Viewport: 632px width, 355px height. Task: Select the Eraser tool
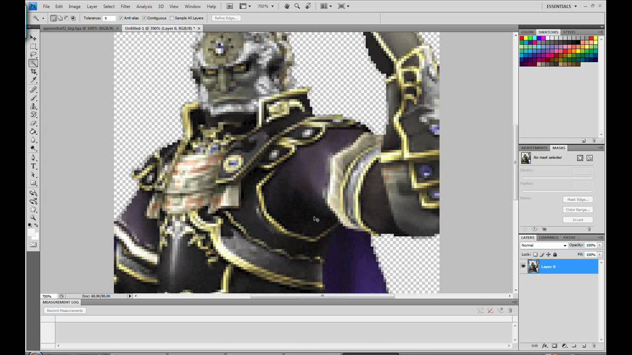tap(33, 123)
